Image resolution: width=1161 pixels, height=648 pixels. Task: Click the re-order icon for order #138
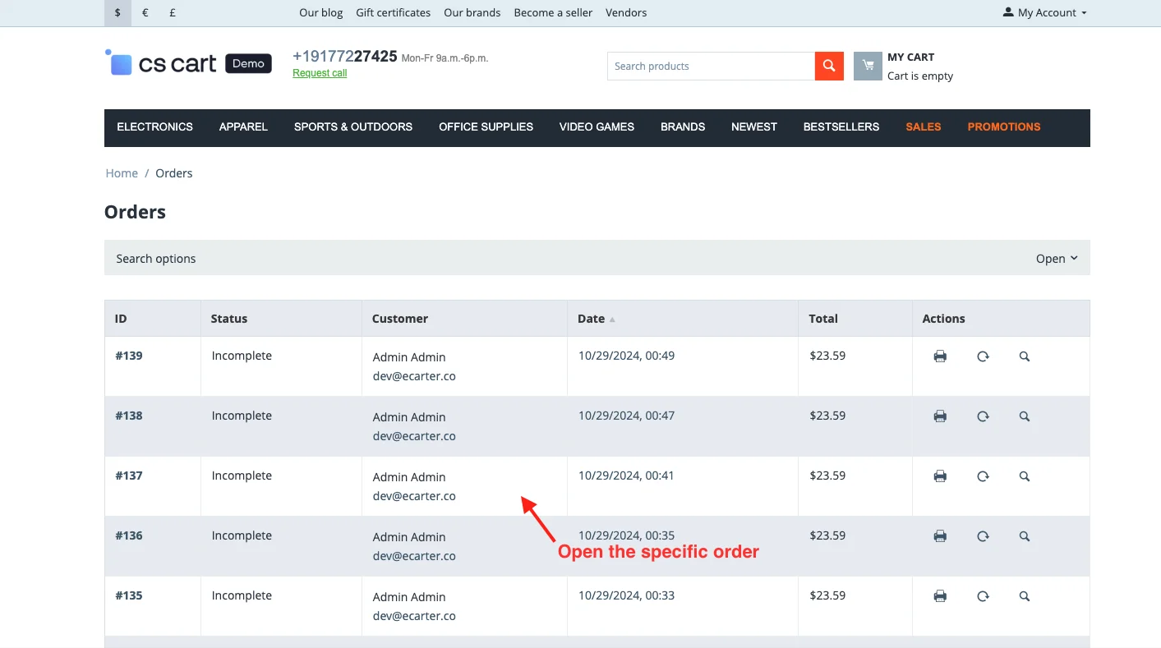983,416
